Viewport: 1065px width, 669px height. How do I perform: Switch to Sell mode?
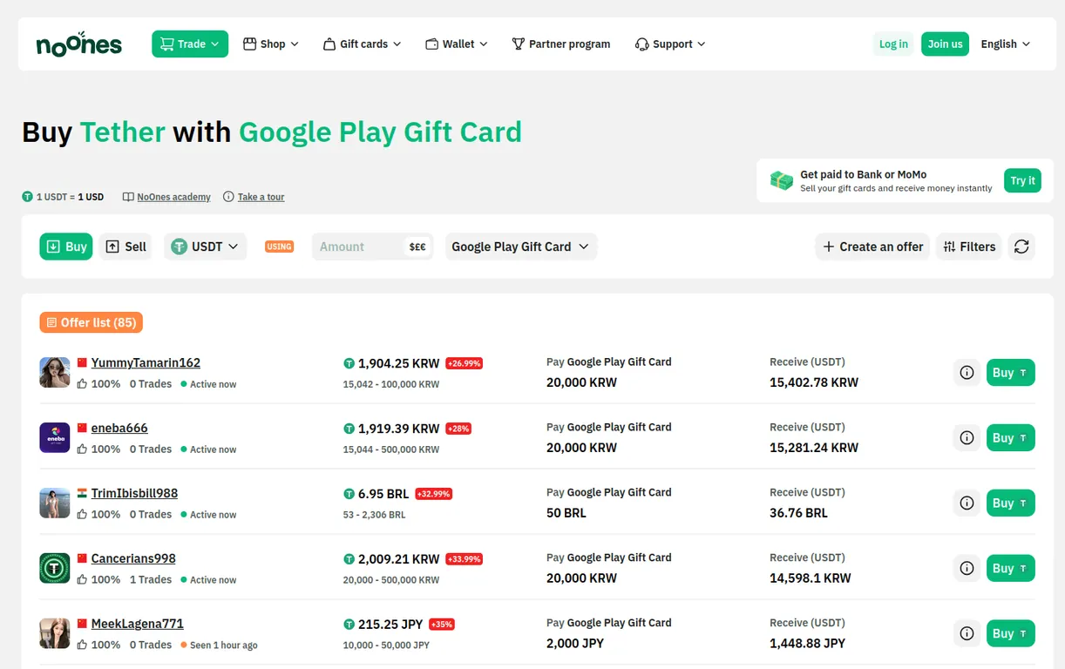click(x=125, y=247)
